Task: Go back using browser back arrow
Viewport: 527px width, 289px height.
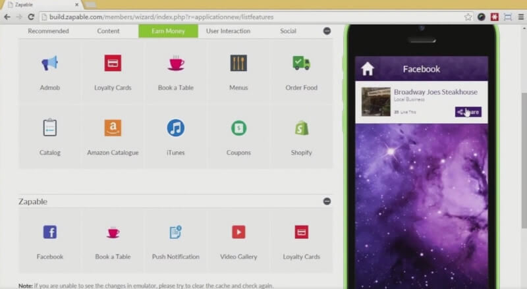Action: click(7, 17)
